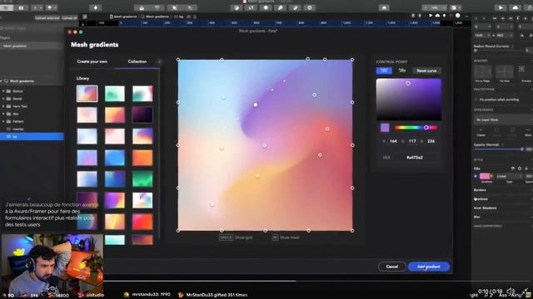Click the Blur section header
This screenshot has width=533, height=299.
(x=477, y=217)
